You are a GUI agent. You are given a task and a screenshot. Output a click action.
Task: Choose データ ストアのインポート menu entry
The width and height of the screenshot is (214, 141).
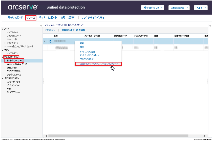[89, 55]
